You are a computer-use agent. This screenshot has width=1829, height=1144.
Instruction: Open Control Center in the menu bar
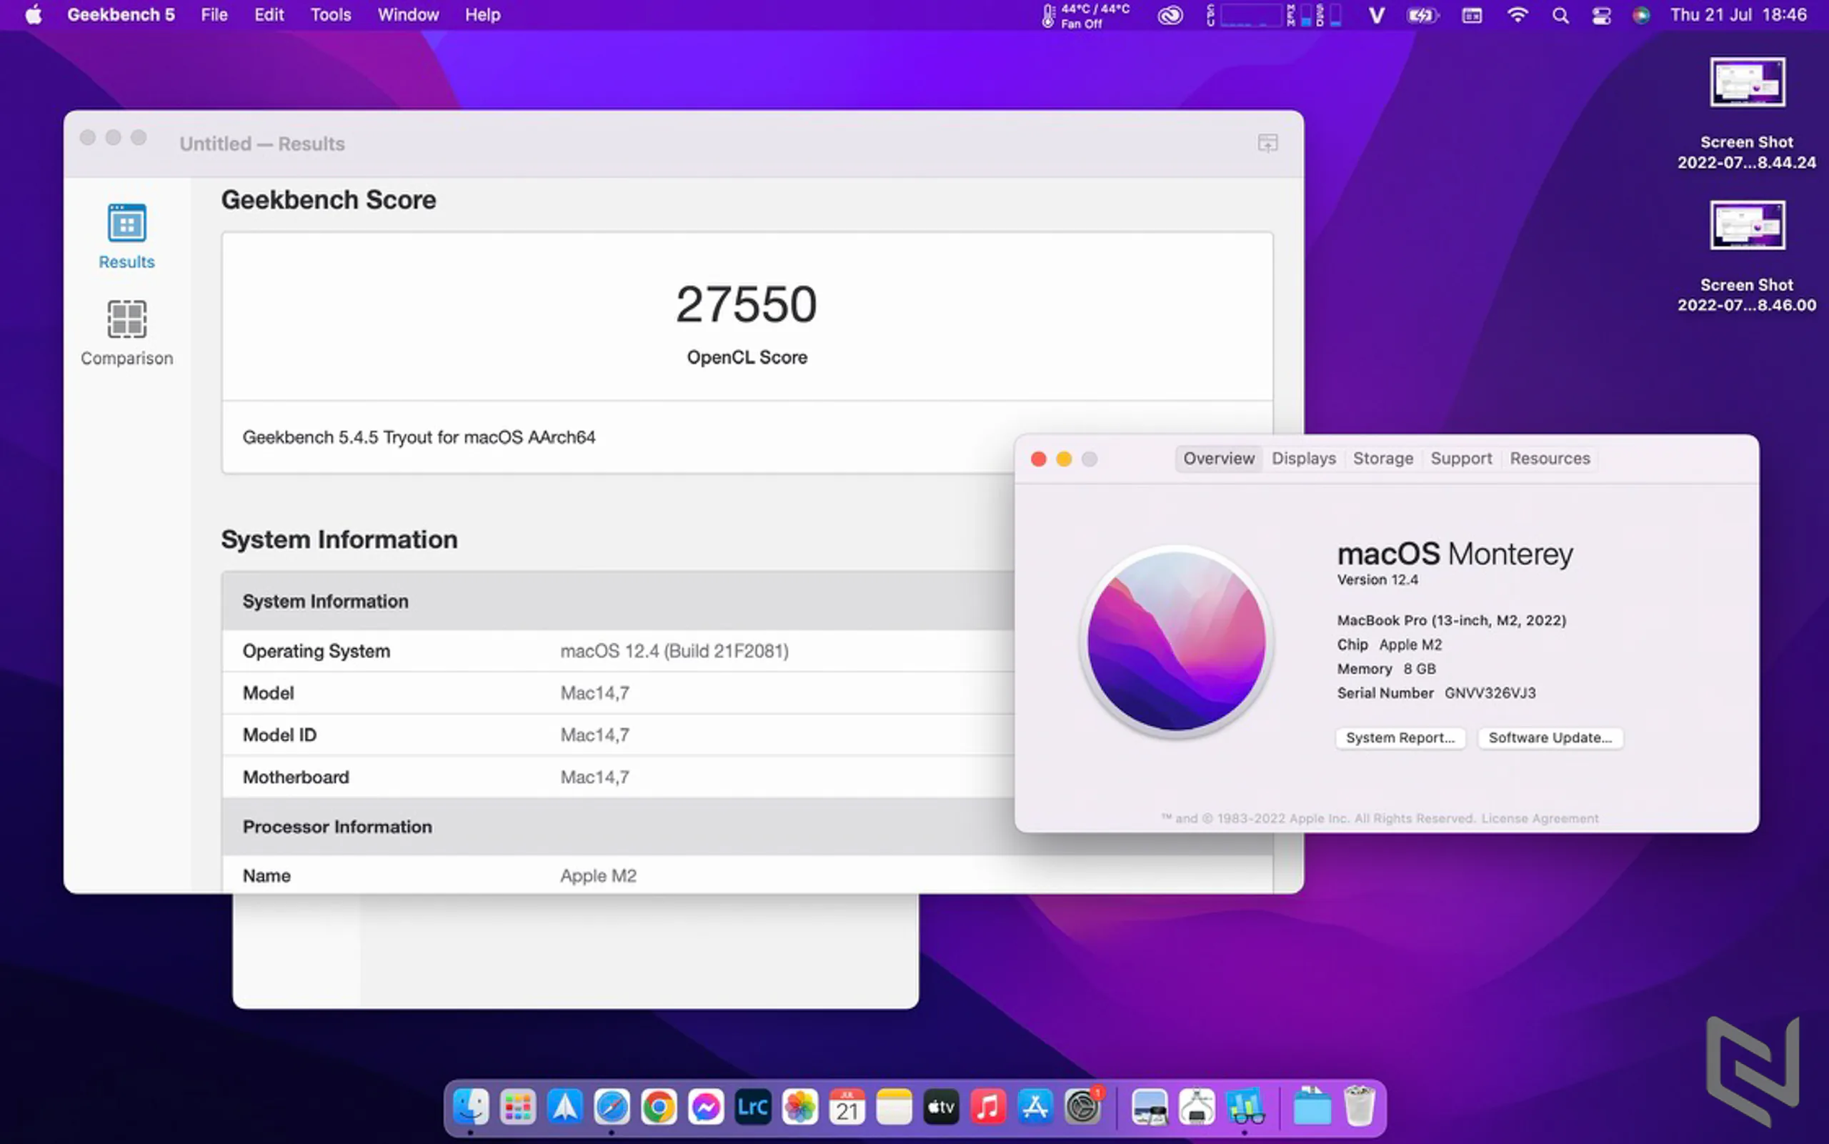pyautogui.click(x=1601, y=15)
